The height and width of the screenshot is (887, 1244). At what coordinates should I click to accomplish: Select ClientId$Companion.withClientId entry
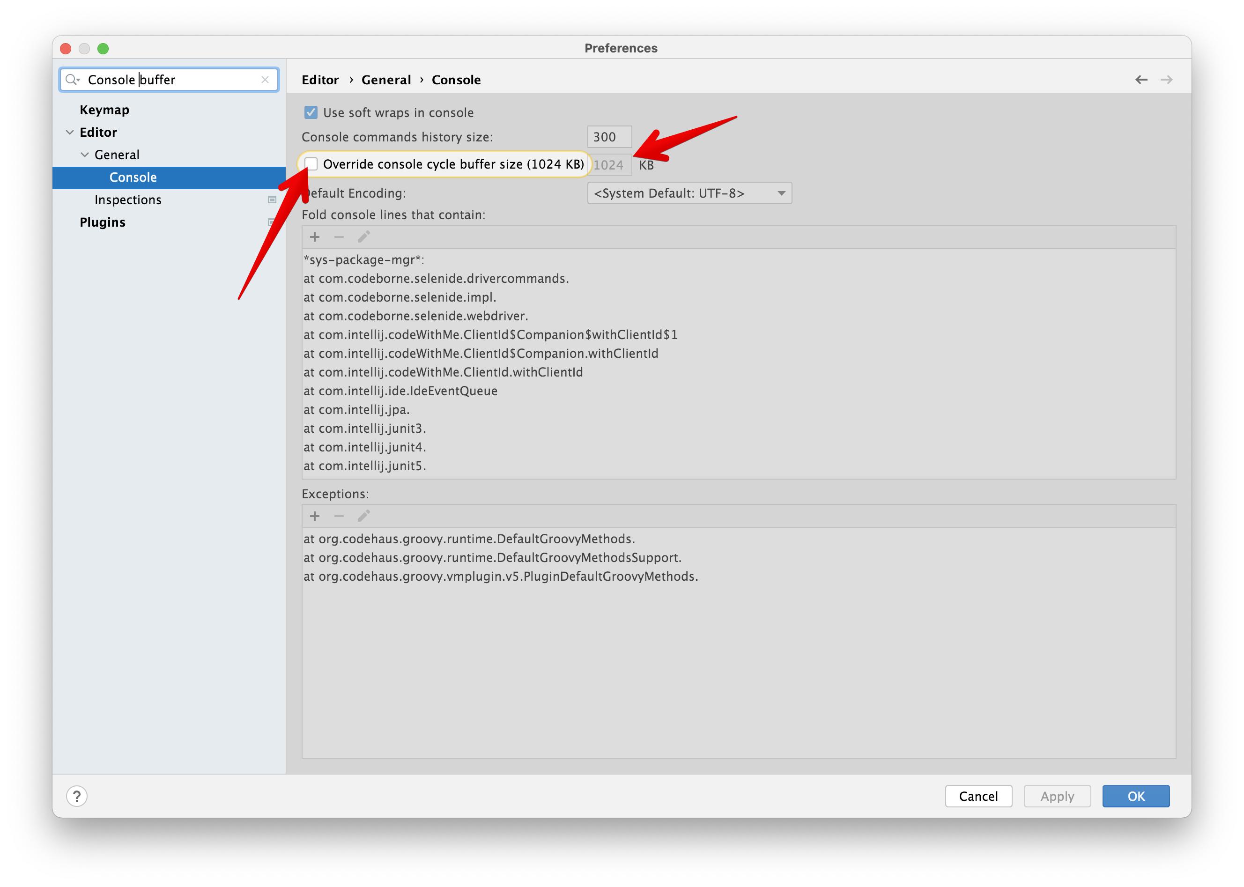click(481, 354)
